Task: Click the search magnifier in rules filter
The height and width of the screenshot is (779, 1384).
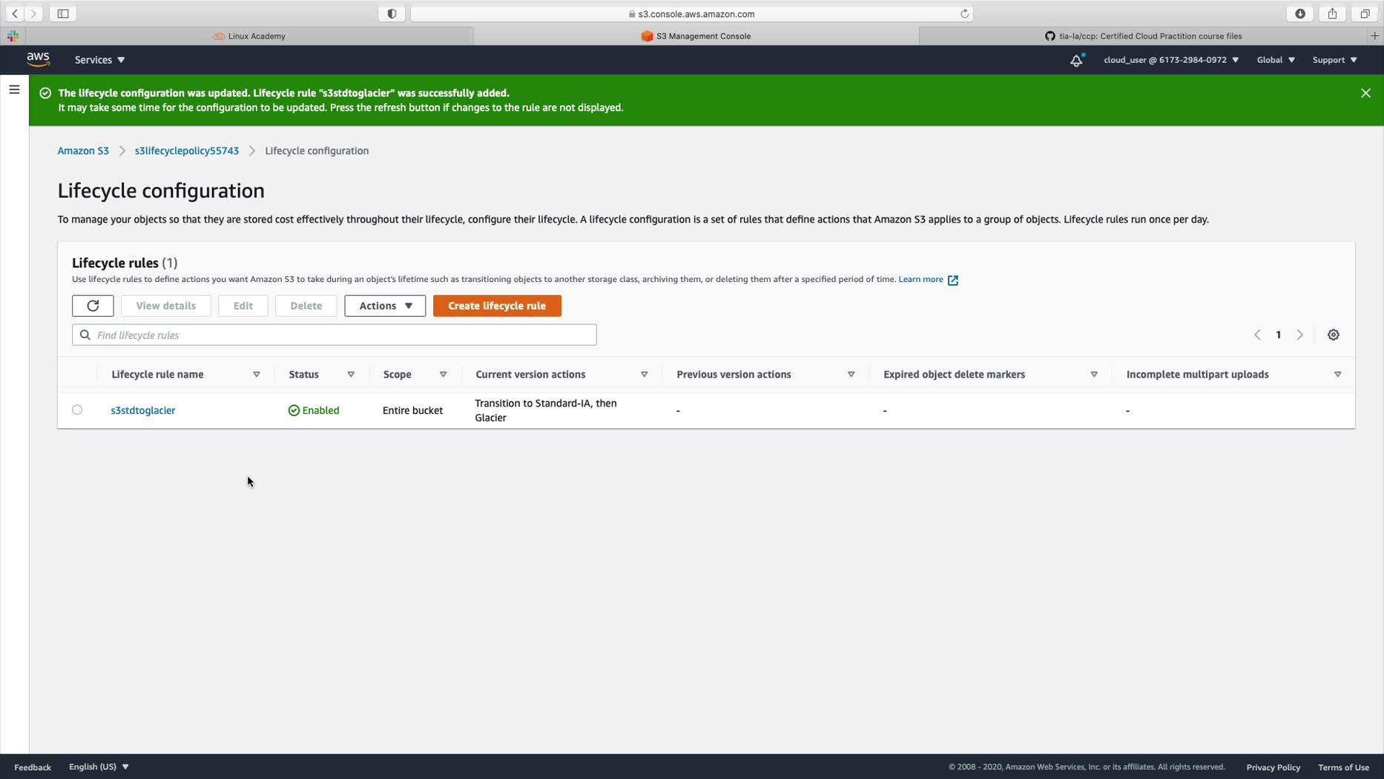Action: (85, 335)
